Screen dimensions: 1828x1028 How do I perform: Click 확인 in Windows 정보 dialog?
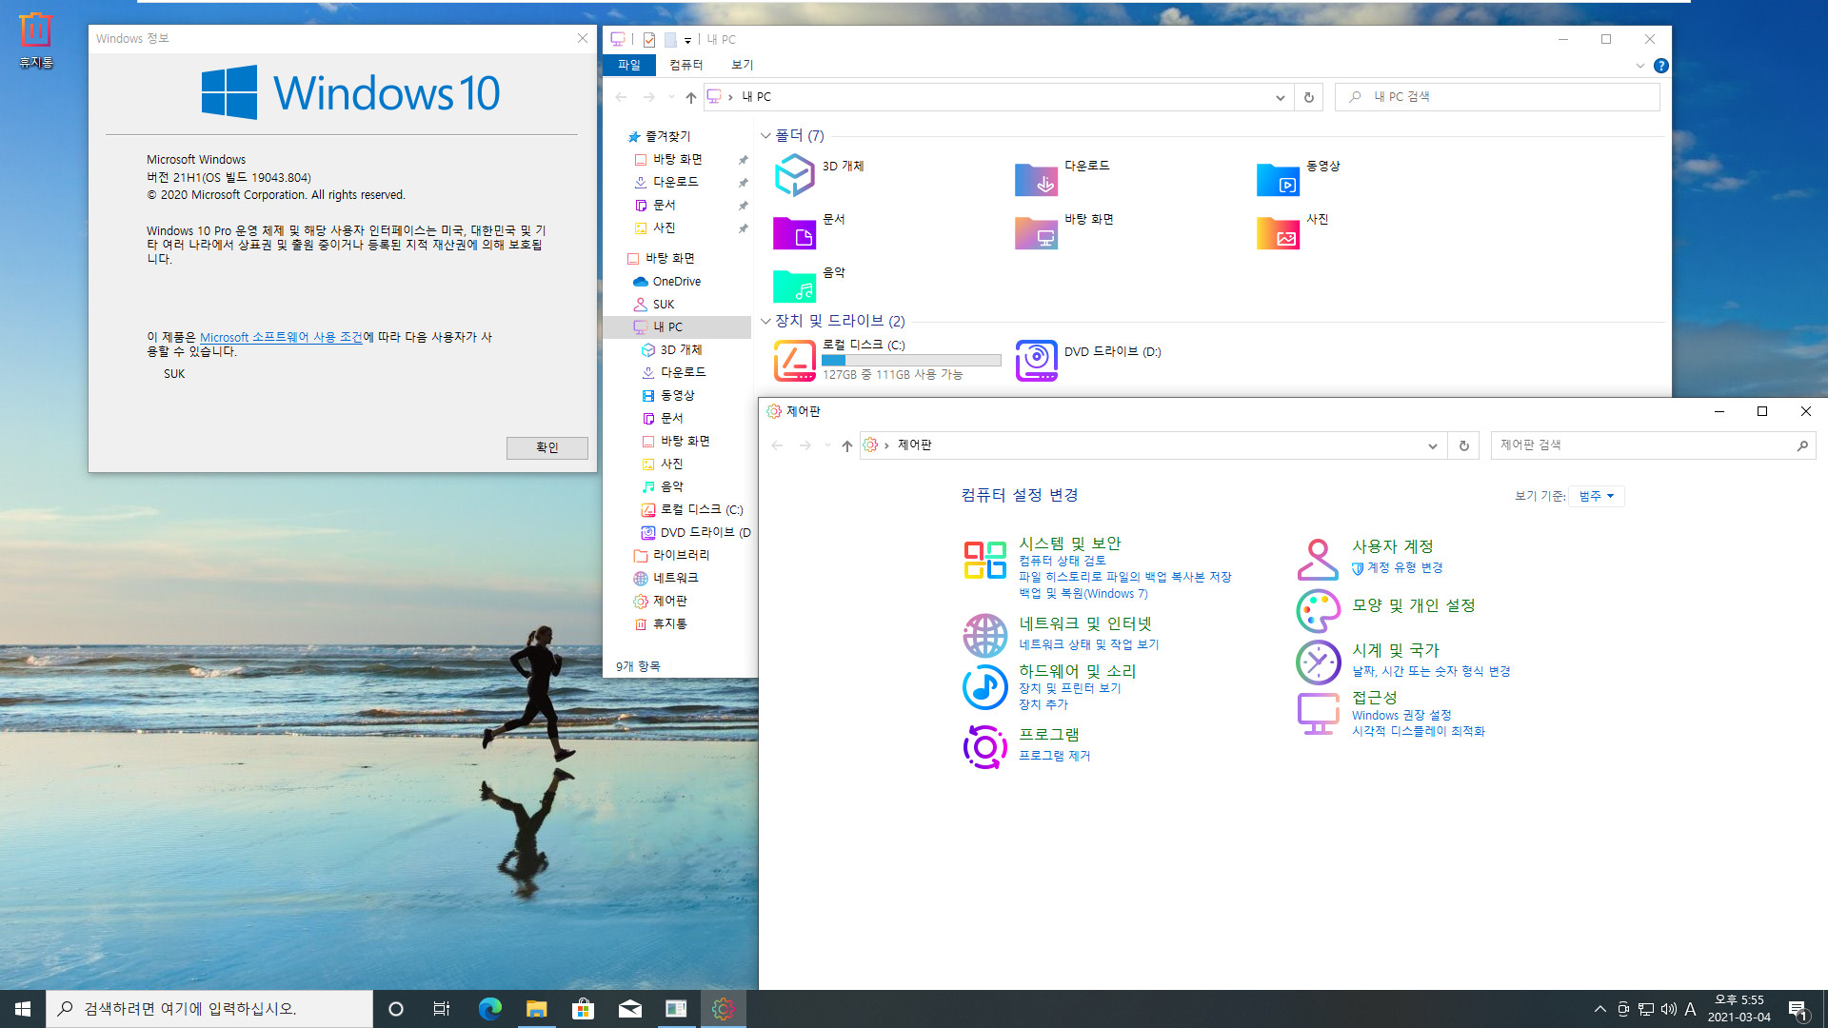click(546, 447)
